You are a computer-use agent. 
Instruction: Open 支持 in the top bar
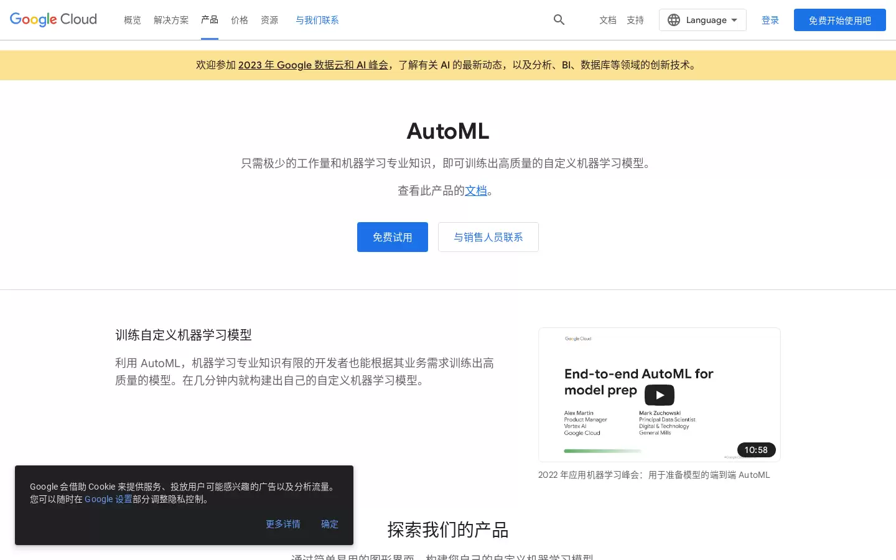pyautogui.click(x=635, y=20)
